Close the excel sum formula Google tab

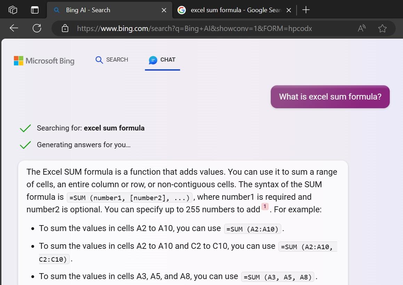point(289,10)
